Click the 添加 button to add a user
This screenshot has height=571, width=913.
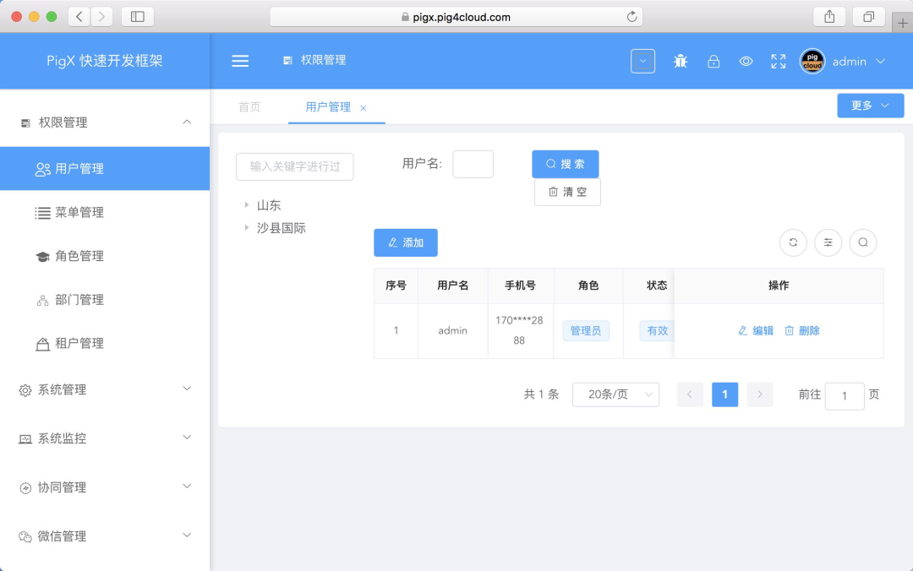[x=405, y=242]
